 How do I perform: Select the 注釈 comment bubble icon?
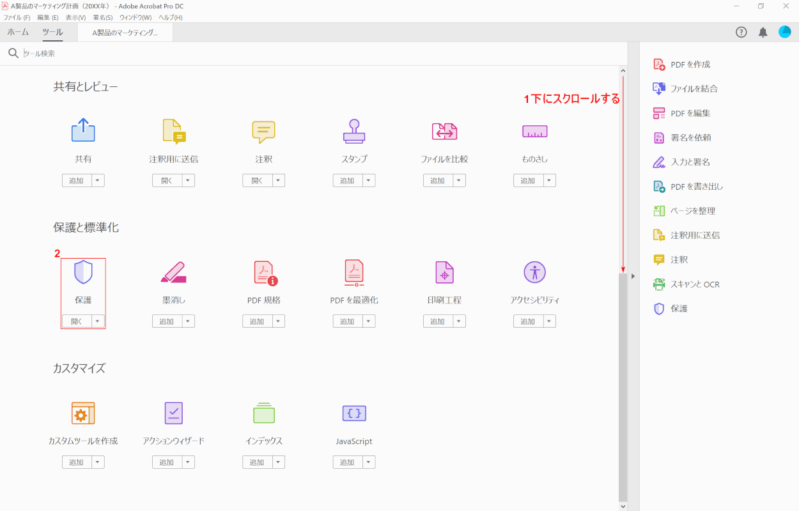[263, 132]
